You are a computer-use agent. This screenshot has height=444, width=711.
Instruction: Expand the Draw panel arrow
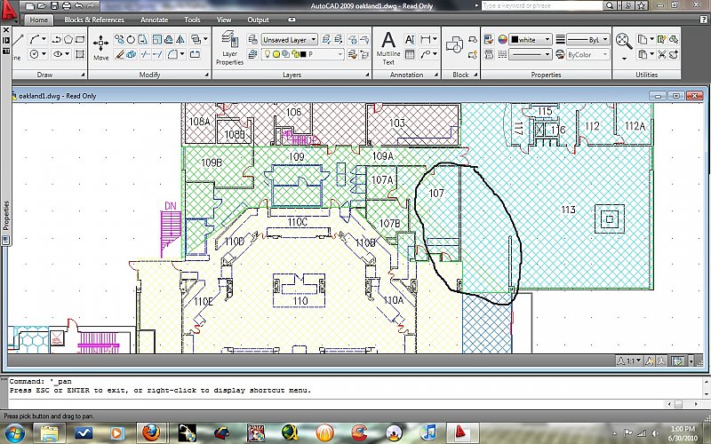[83, 75]
